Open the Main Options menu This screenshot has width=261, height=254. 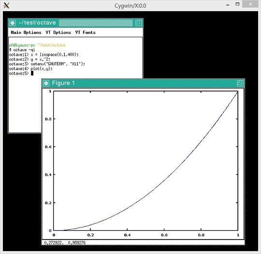click(26, 32)
